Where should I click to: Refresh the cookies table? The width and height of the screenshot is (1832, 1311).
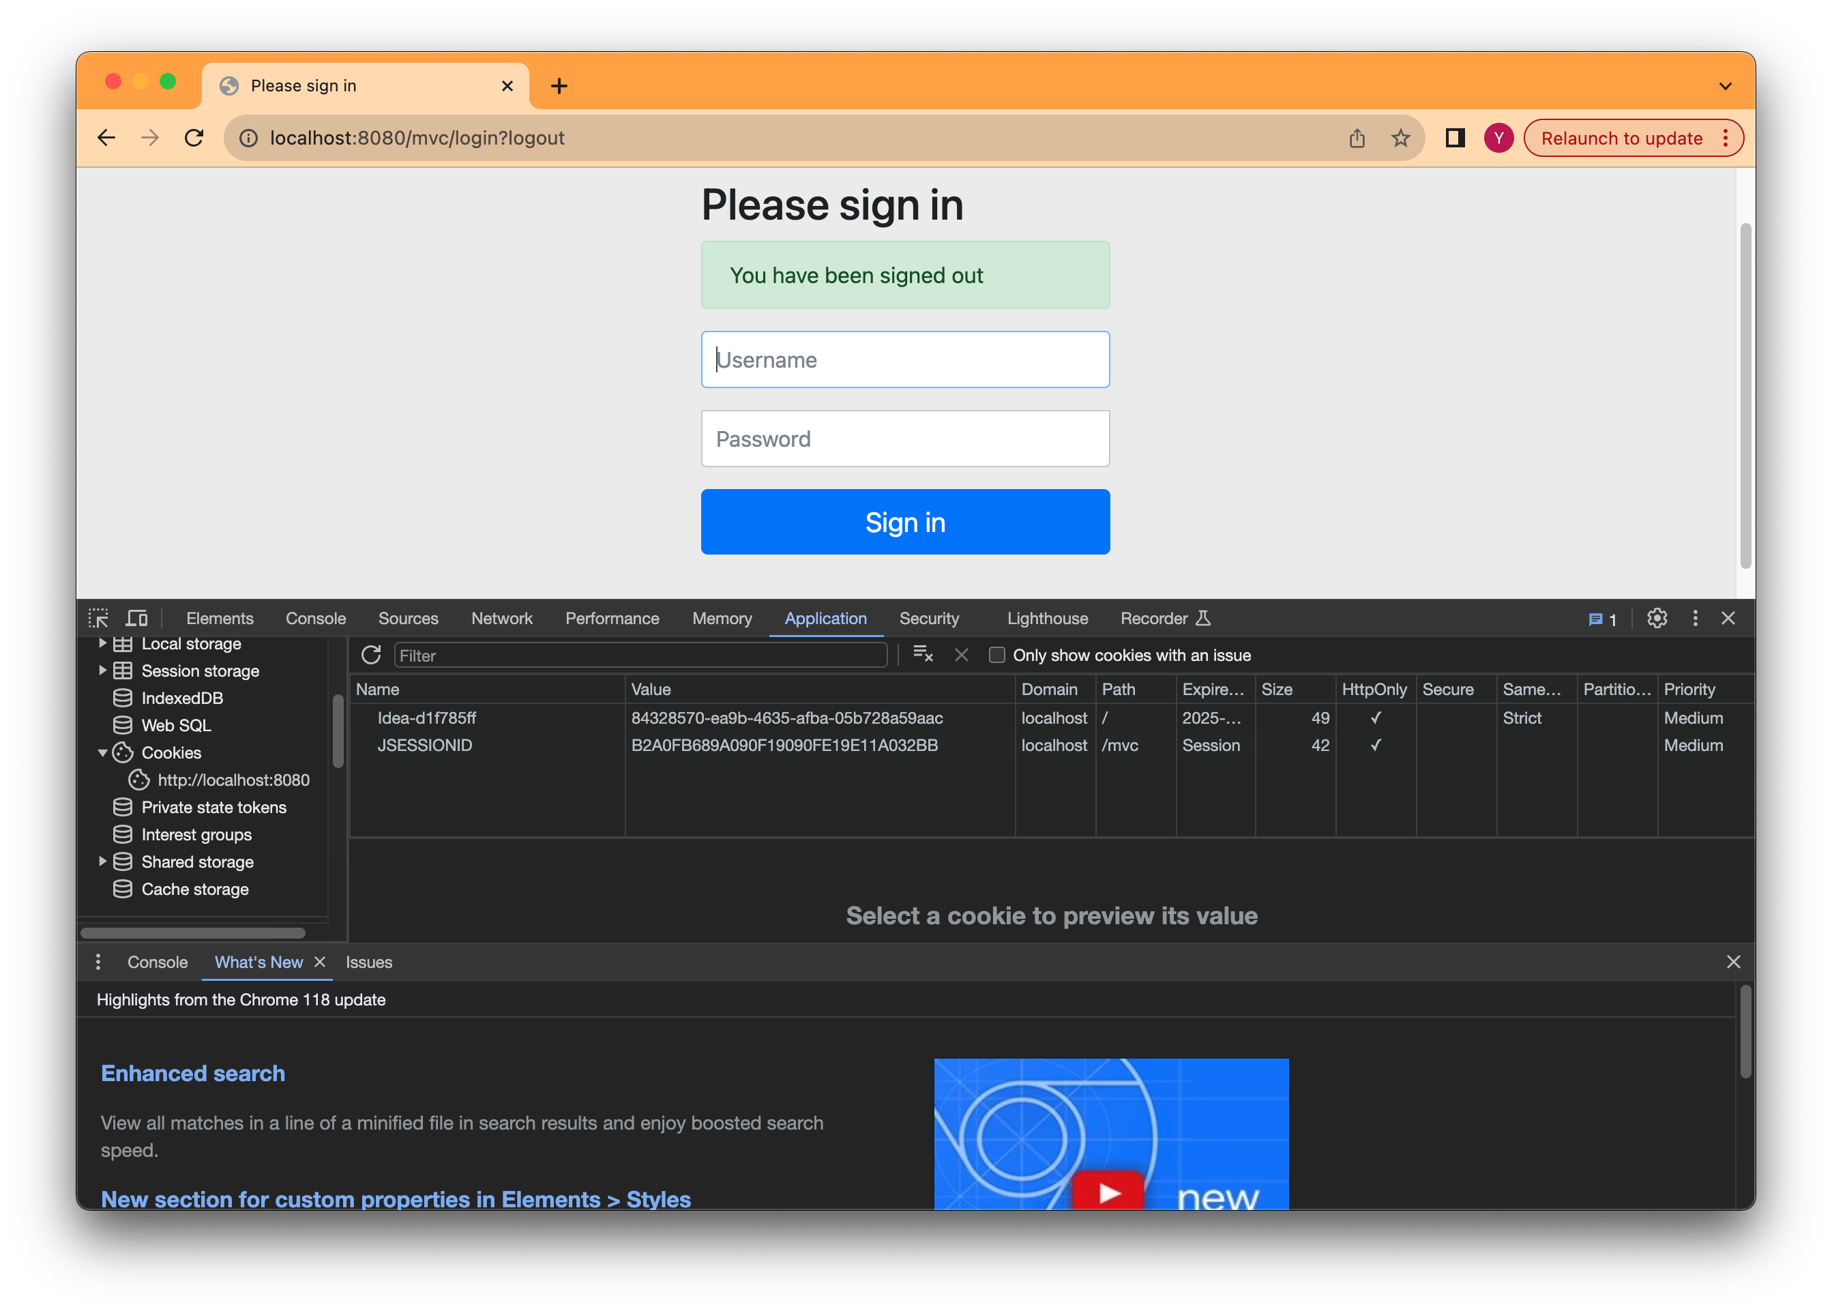371,655
